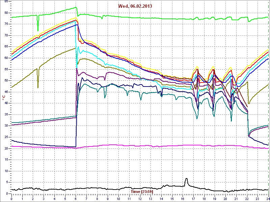Select the temperature axis value "85"

point(6,2)
